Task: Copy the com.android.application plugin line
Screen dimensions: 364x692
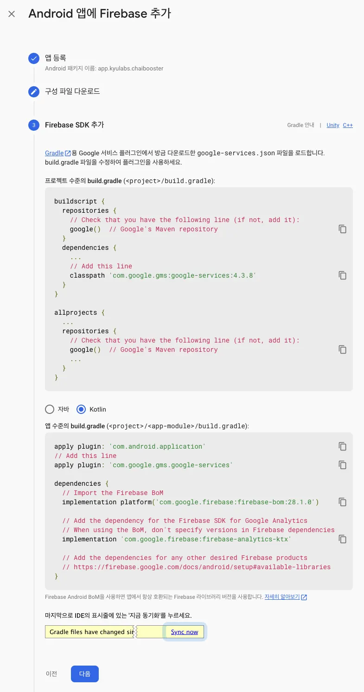Action: click(x=343, y=446)
